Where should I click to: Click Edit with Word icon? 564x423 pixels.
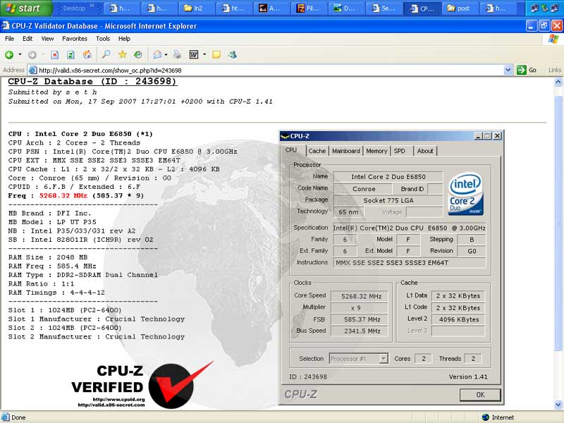tap(194, 55)
